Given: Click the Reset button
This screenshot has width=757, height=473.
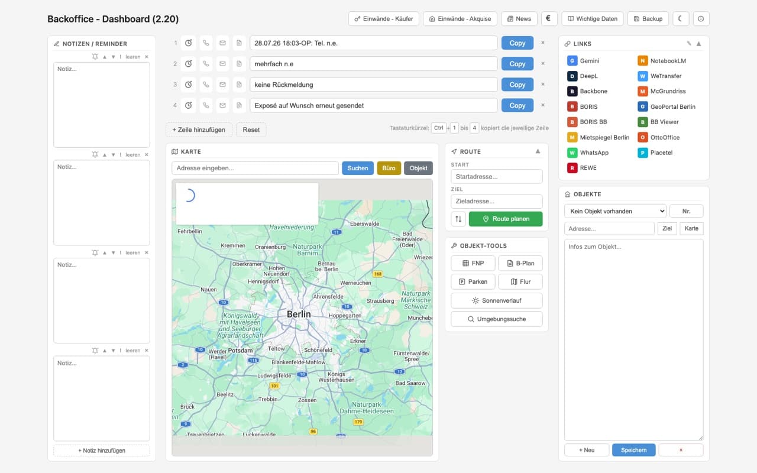Looking at the screenshot, I should [x=251, y=129].
